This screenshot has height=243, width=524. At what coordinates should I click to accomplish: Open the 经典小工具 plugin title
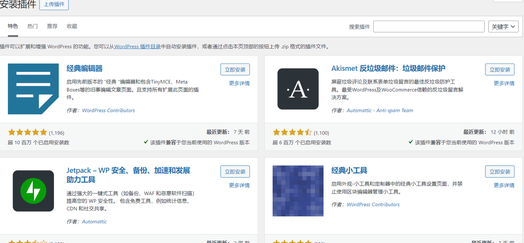coord(349,170)
